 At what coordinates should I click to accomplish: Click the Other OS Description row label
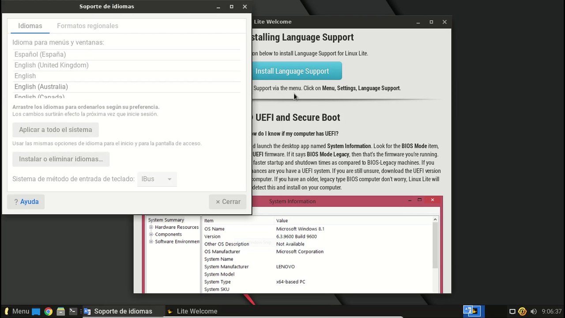(x=226, y=244)
